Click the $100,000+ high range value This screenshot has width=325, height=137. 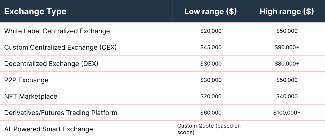tap(287, 113)
